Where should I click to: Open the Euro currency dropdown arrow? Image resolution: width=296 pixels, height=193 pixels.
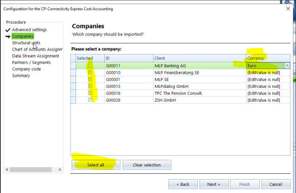pyautogui.click(x=287, y=66)
